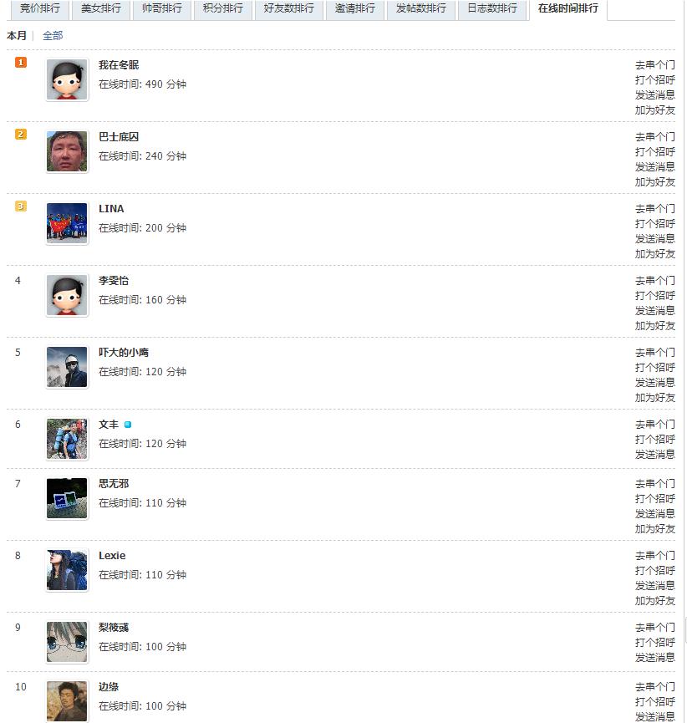
Task: Click 加为好友 for 我在冬眠
Action: (x=654, y=110)
